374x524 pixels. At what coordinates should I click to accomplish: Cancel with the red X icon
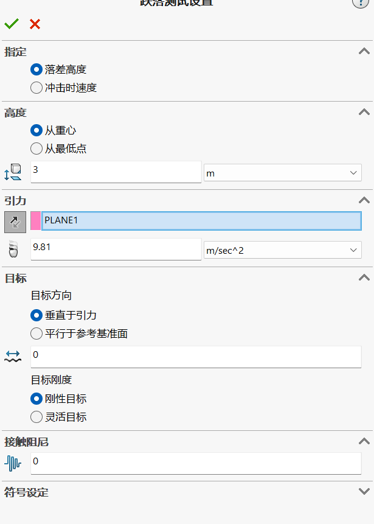tap(35, 24)
